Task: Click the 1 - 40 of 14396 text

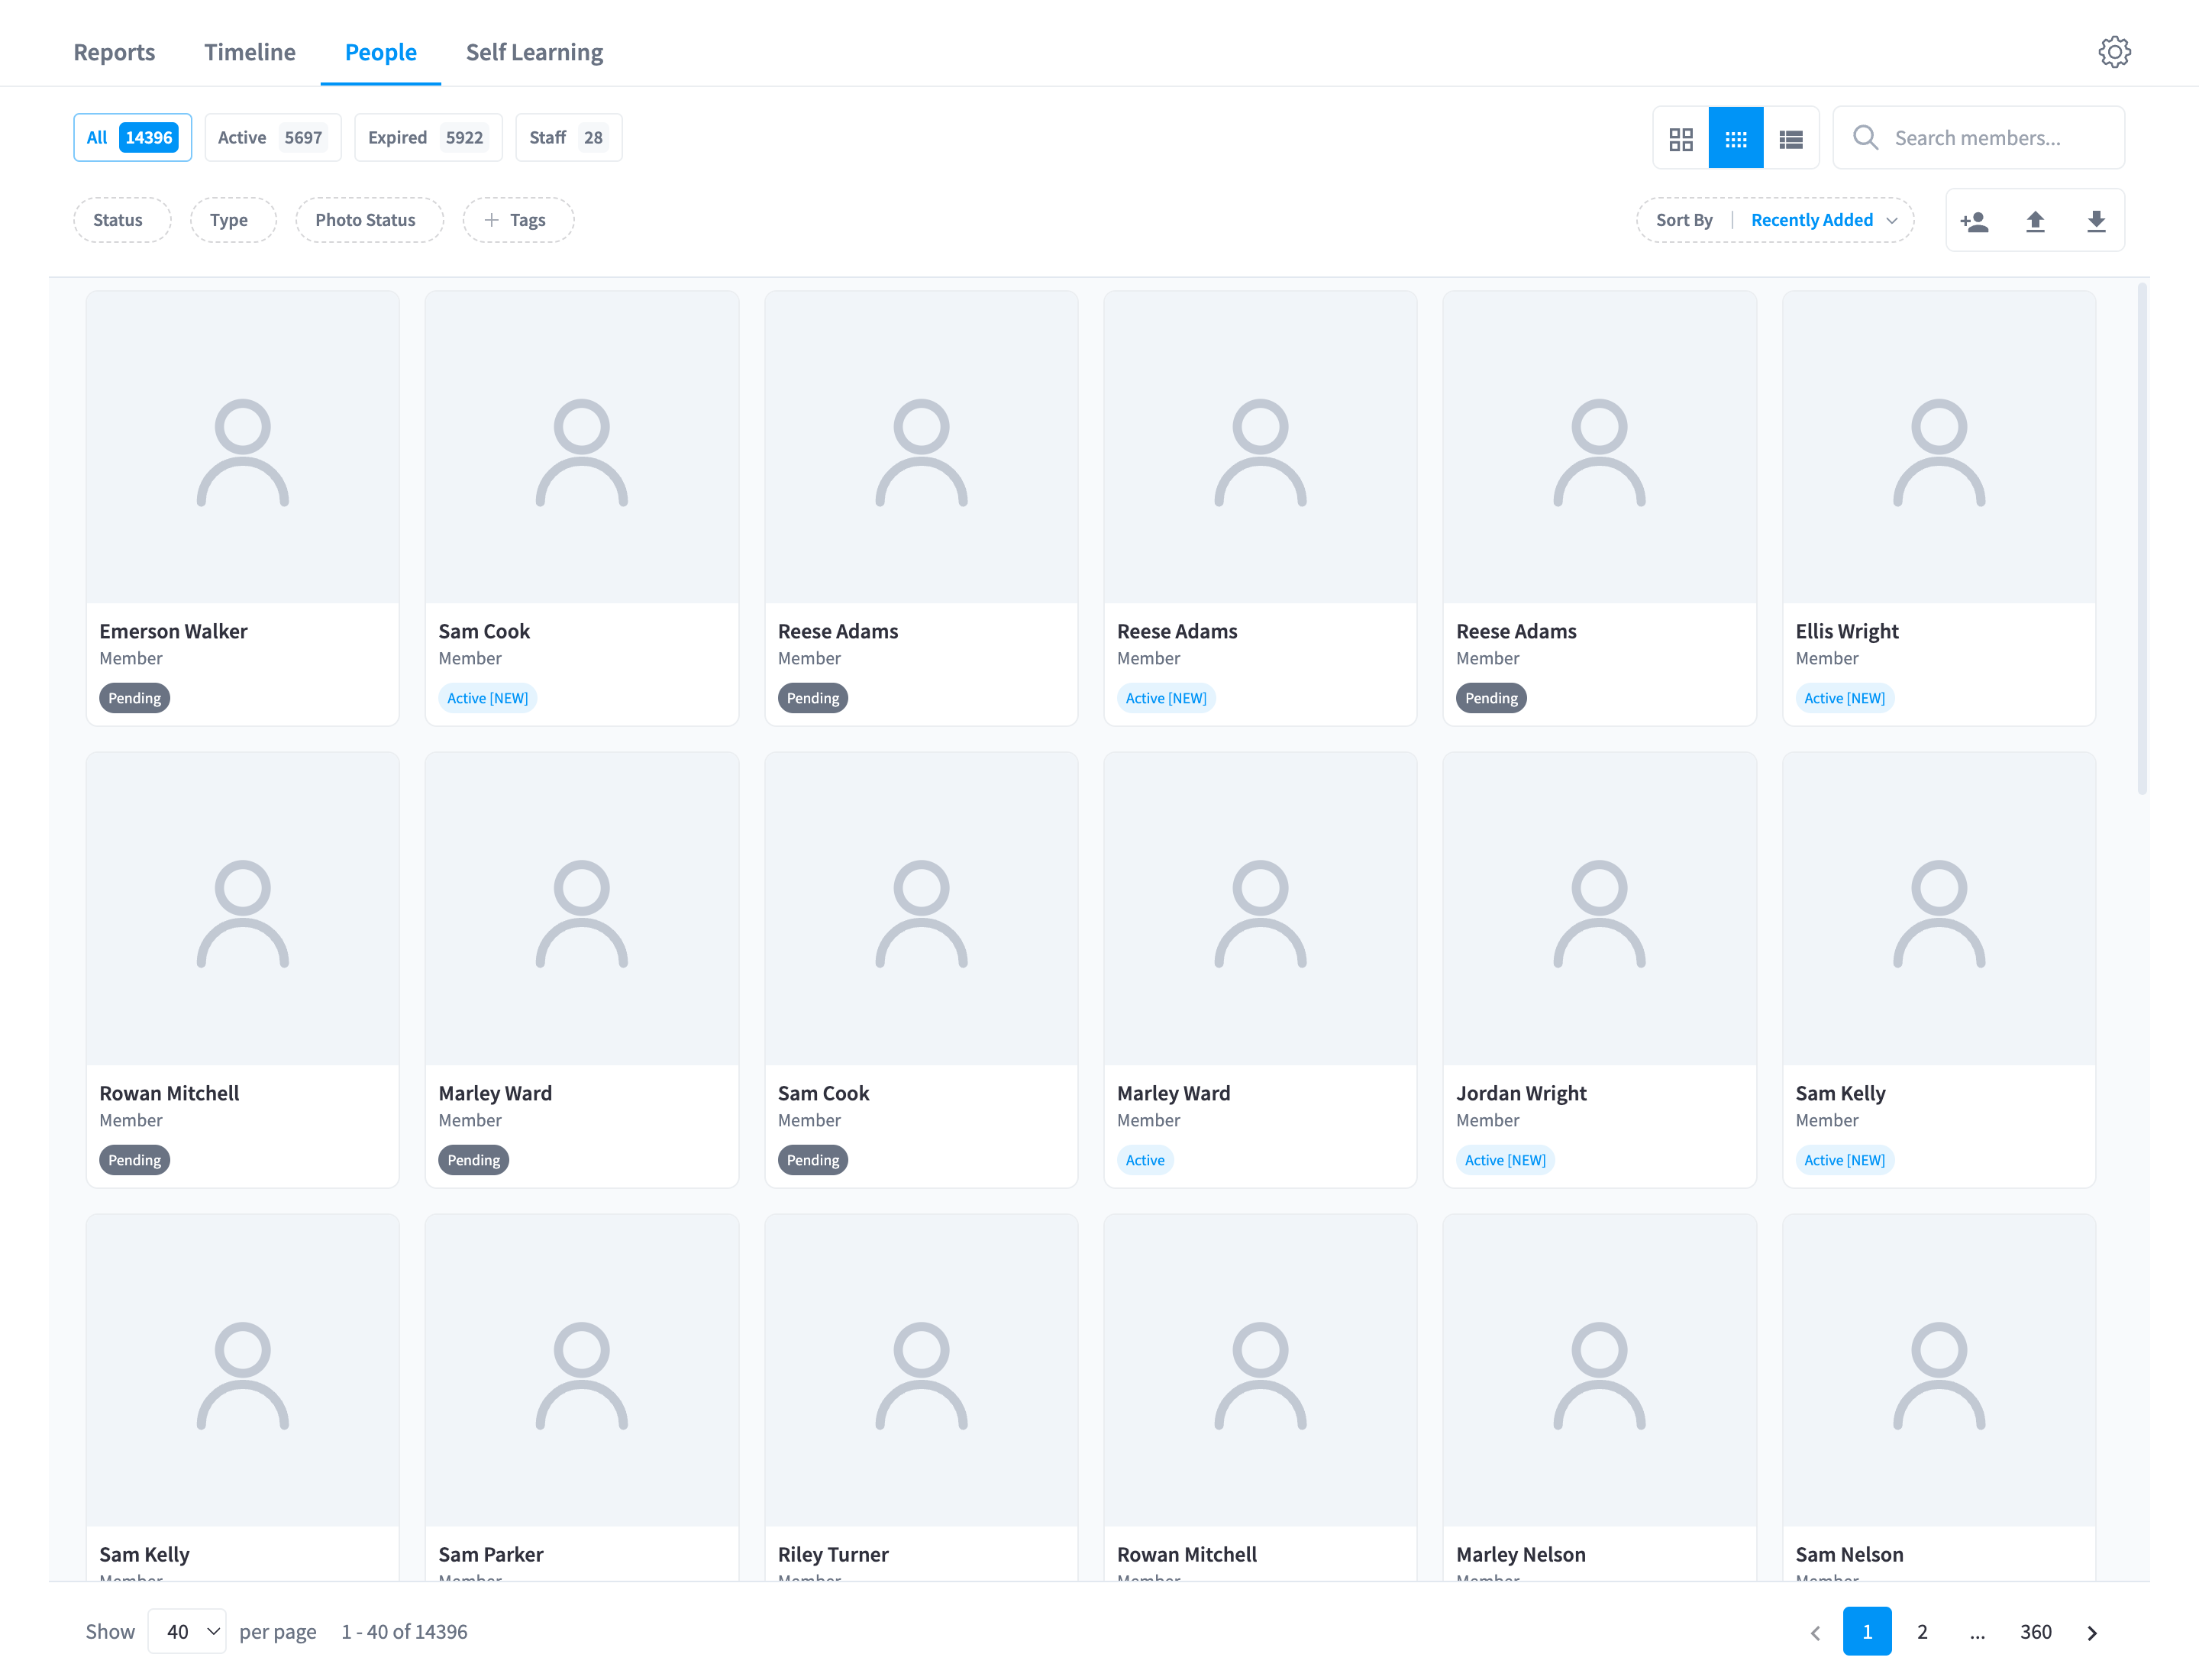Action: [x=404, y=1632]
